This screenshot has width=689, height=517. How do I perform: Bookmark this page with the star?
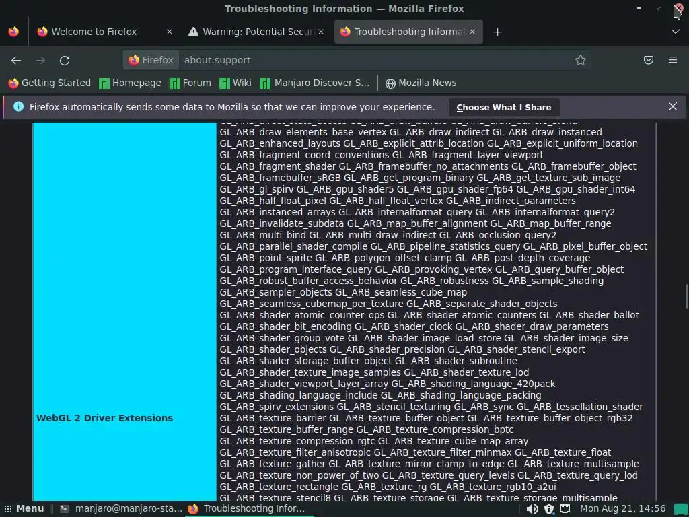[x=581, y=60]
